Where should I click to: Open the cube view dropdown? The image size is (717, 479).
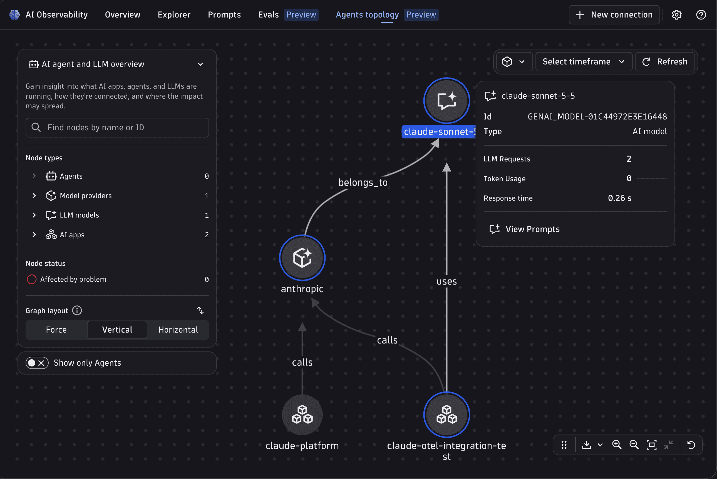[514, 62]
